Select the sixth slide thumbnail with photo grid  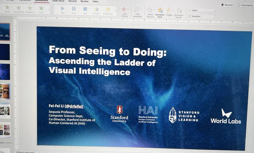[5, 130]
